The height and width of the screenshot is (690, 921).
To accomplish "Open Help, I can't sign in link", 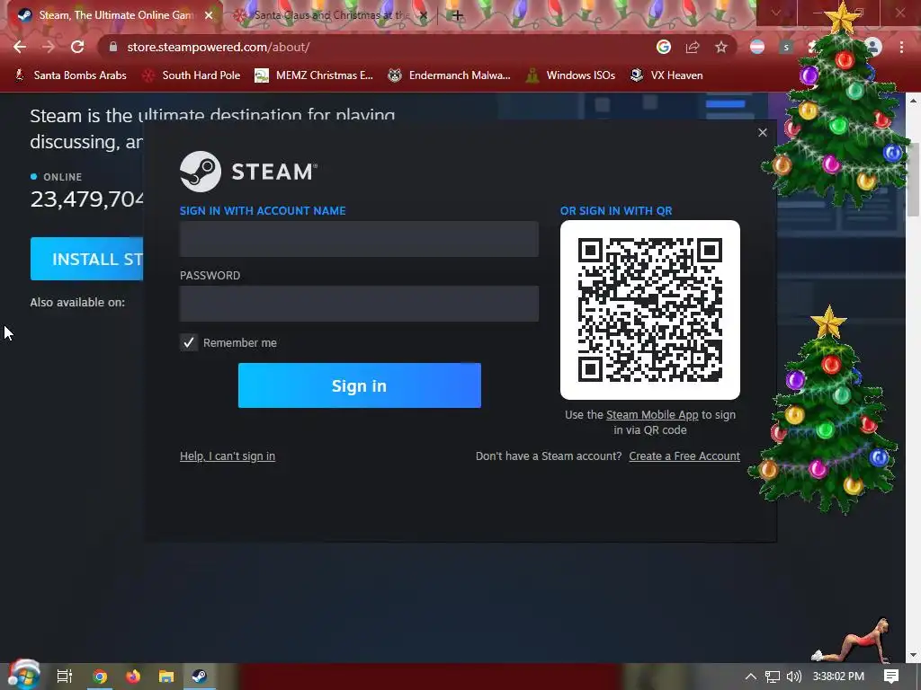I will coord(228,456).
